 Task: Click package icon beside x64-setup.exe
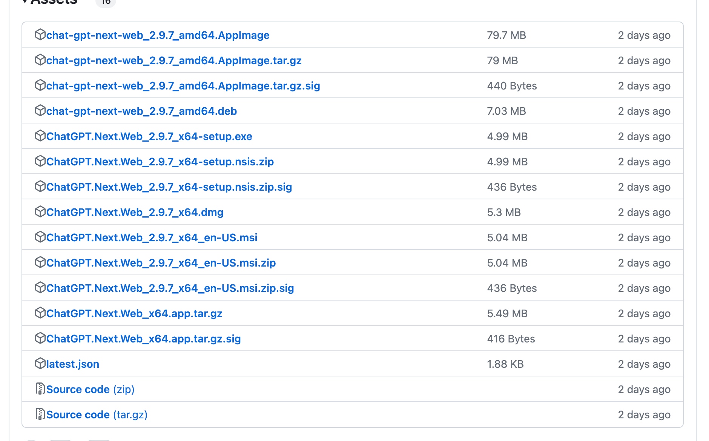pyautogui.click(x=40, y=136)
